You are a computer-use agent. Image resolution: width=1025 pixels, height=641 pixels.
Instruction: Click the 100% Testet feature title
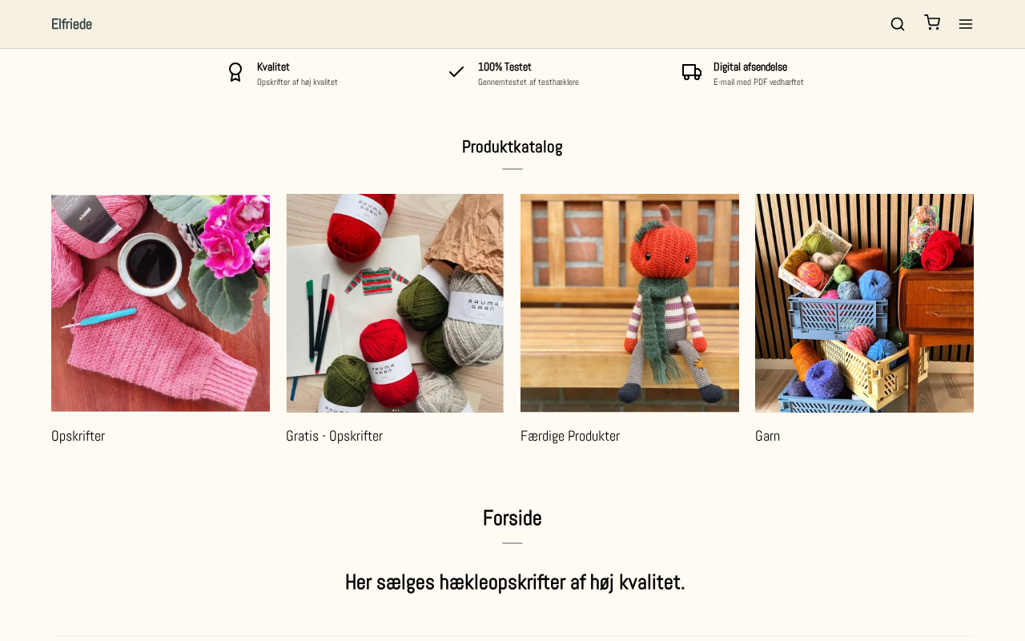point(504,67)
